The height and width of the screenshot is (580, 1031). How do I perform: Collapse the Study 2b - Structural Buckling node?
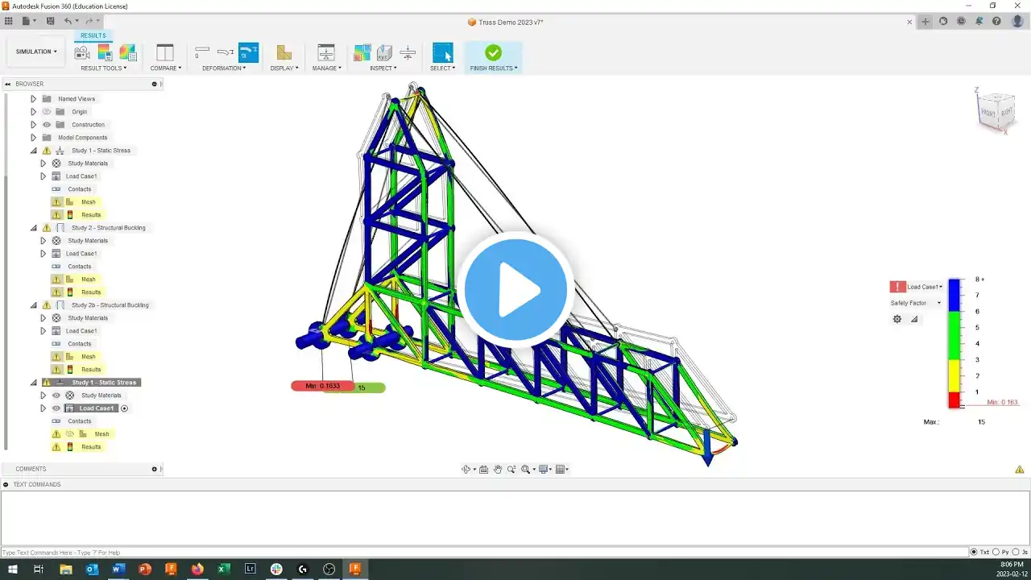[33, 305]
